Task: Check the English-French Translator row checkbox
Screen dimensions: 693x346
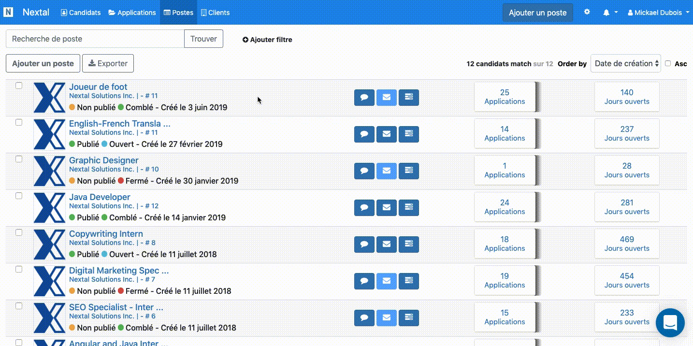Action: coord(19,122)
